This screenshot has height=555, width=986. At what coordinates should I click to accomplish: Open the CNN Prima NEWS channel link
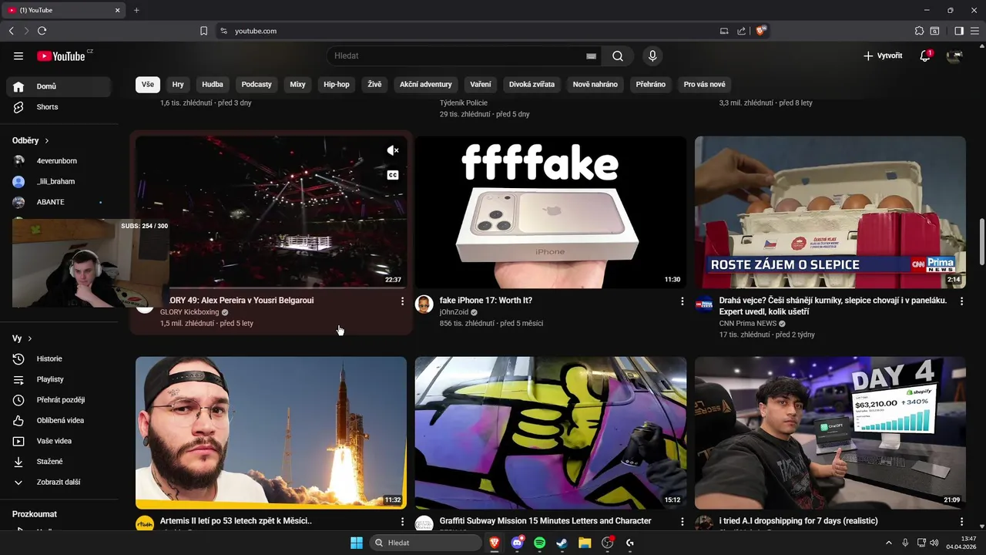(x=748, y=324)
